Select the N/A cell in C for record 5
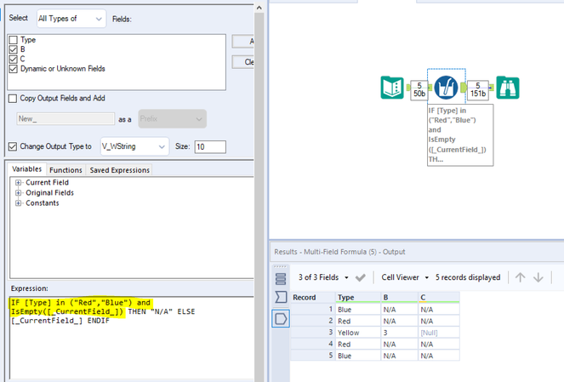 point(439,356)
